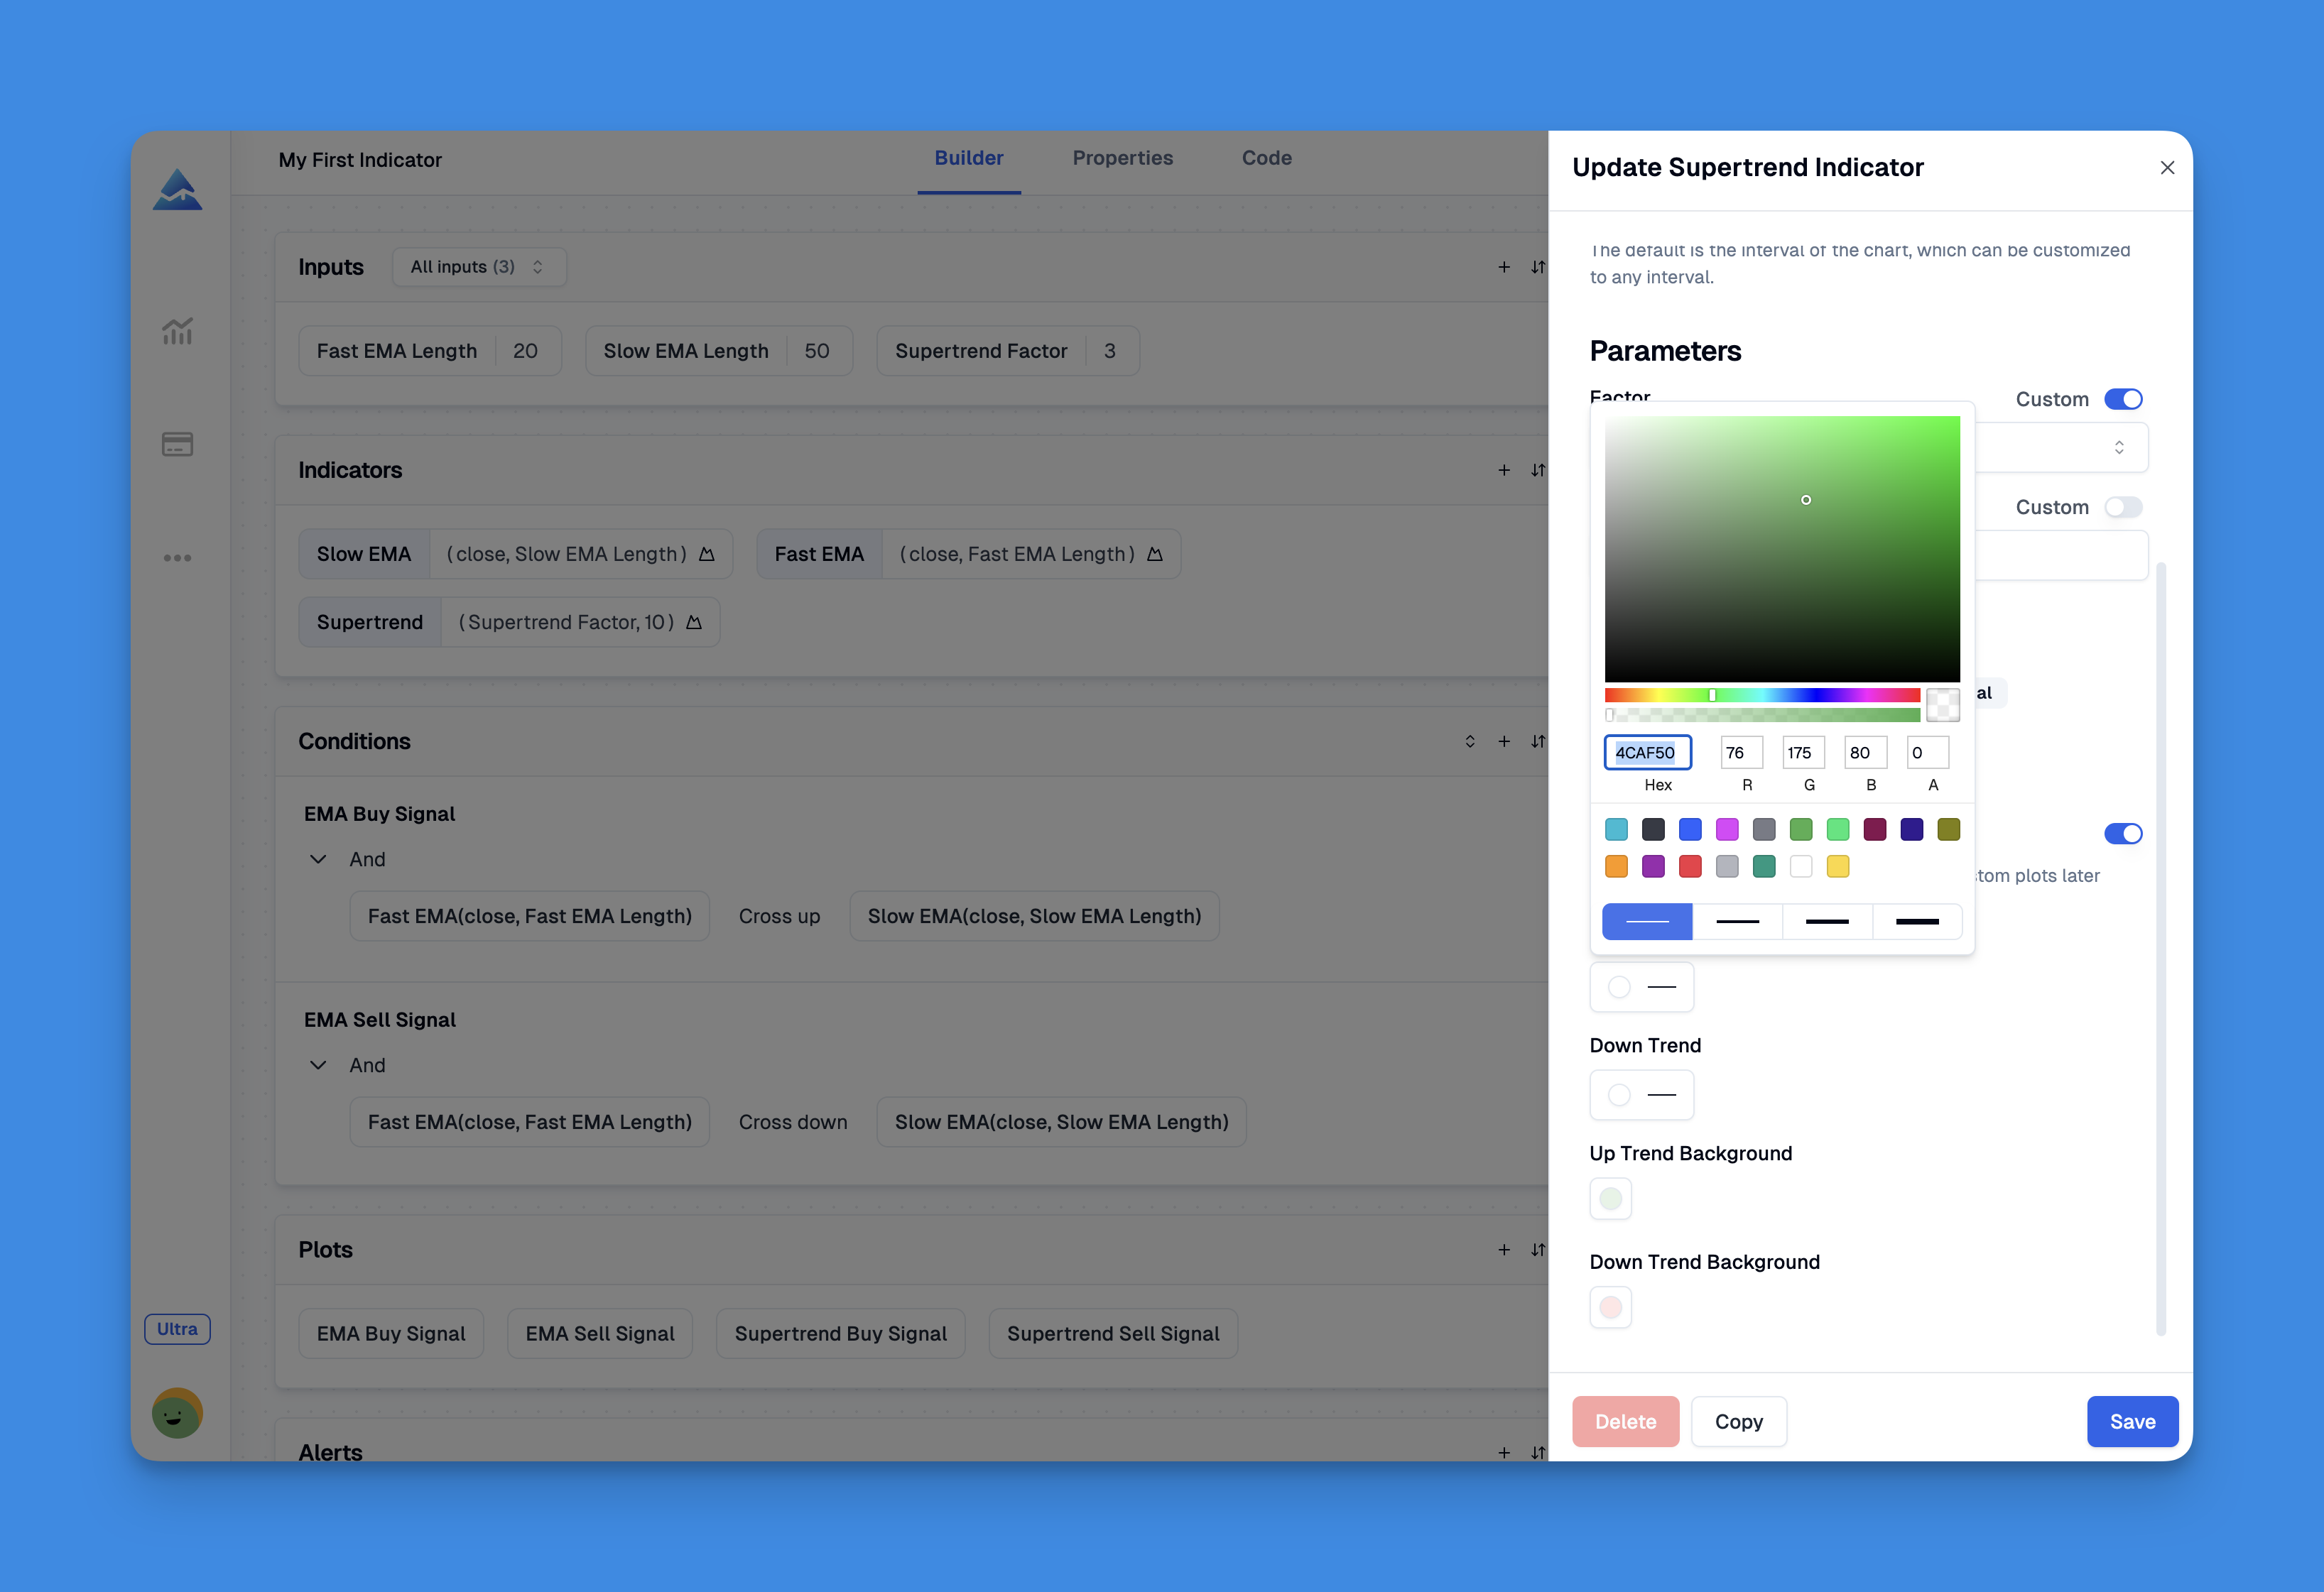
Task: Click the Delete button
Action: [x=1625, y=1421]
